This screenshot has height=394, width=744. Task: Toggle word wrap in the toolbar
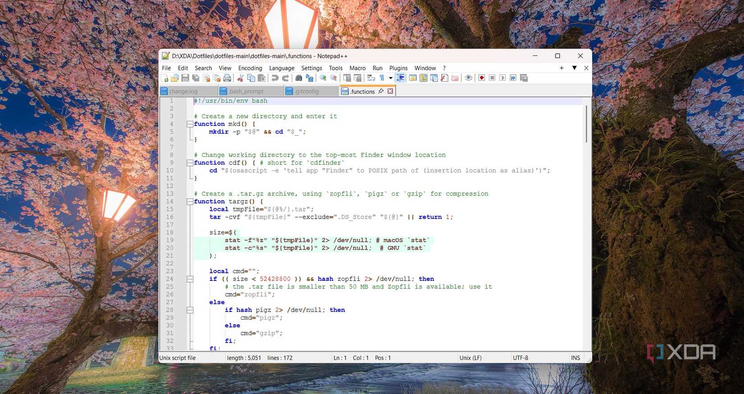(371, 78)
